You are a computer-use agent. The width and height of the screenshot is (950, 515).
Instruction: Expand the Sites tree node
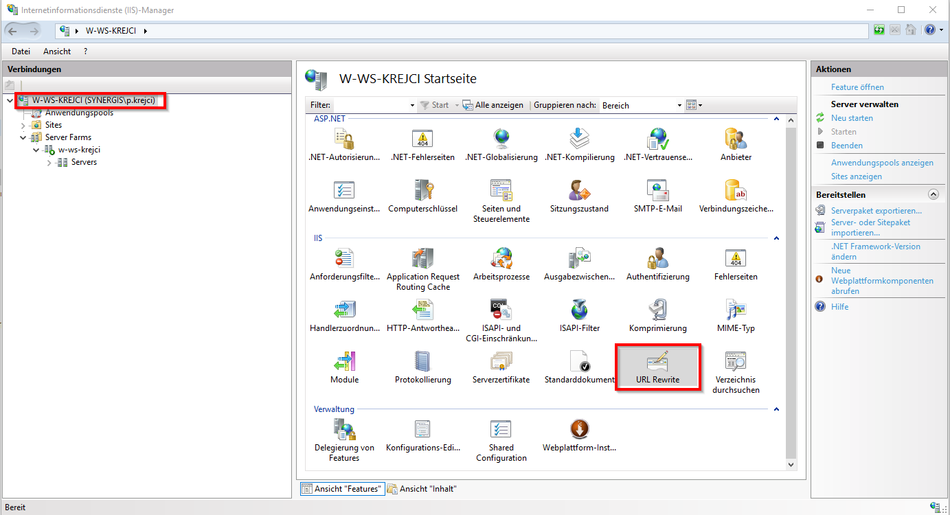tap(23, 124)
